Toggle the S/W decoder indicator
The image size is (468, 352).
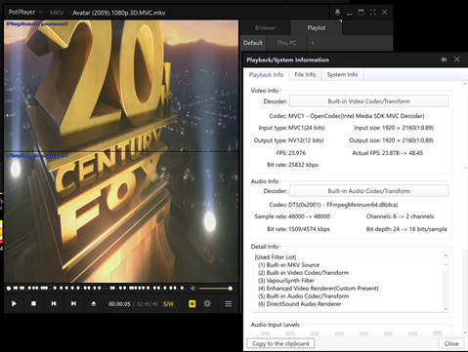[168, 304]
